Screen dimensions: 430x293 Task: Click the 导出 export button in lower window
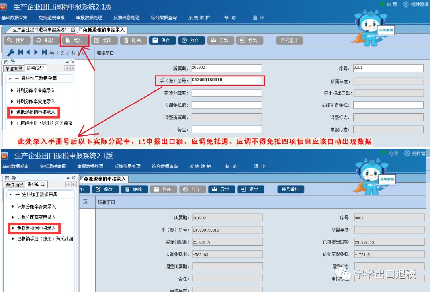point(222,189)
